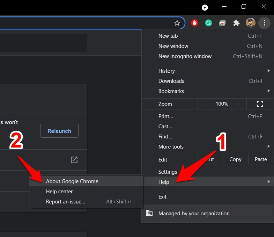Open the Grammarly extension icon

[208, 23]
